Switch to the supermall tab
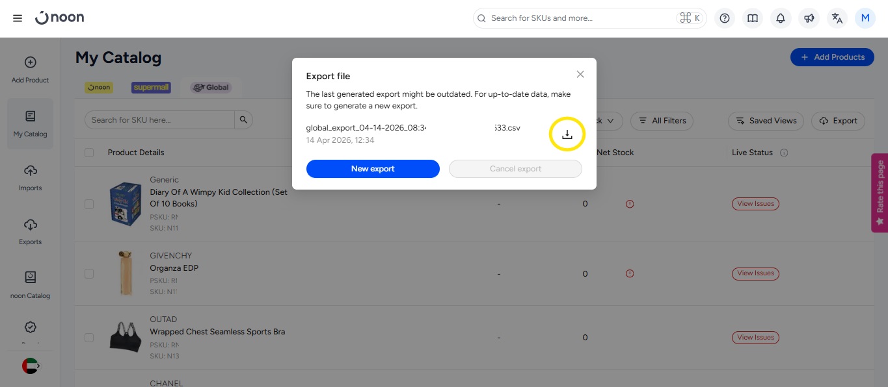The height and width of the screenshot is (387, 888). click(151, 87)
